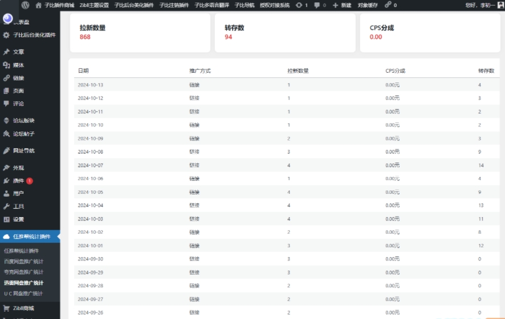Image resolution: width=505 pixels, height=319 pixels.
Task: Click the 用户 users icon
Action: pyautogui.click(x=7, y=193)
